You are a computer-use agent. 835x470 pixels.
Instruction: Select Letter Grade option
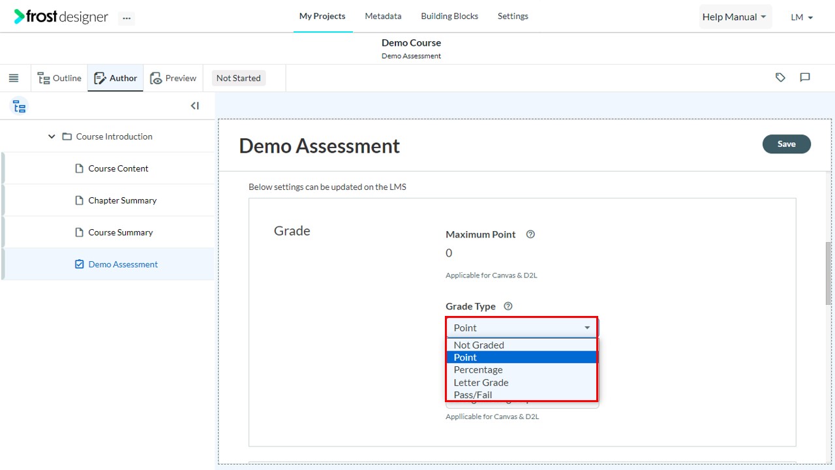522,383
